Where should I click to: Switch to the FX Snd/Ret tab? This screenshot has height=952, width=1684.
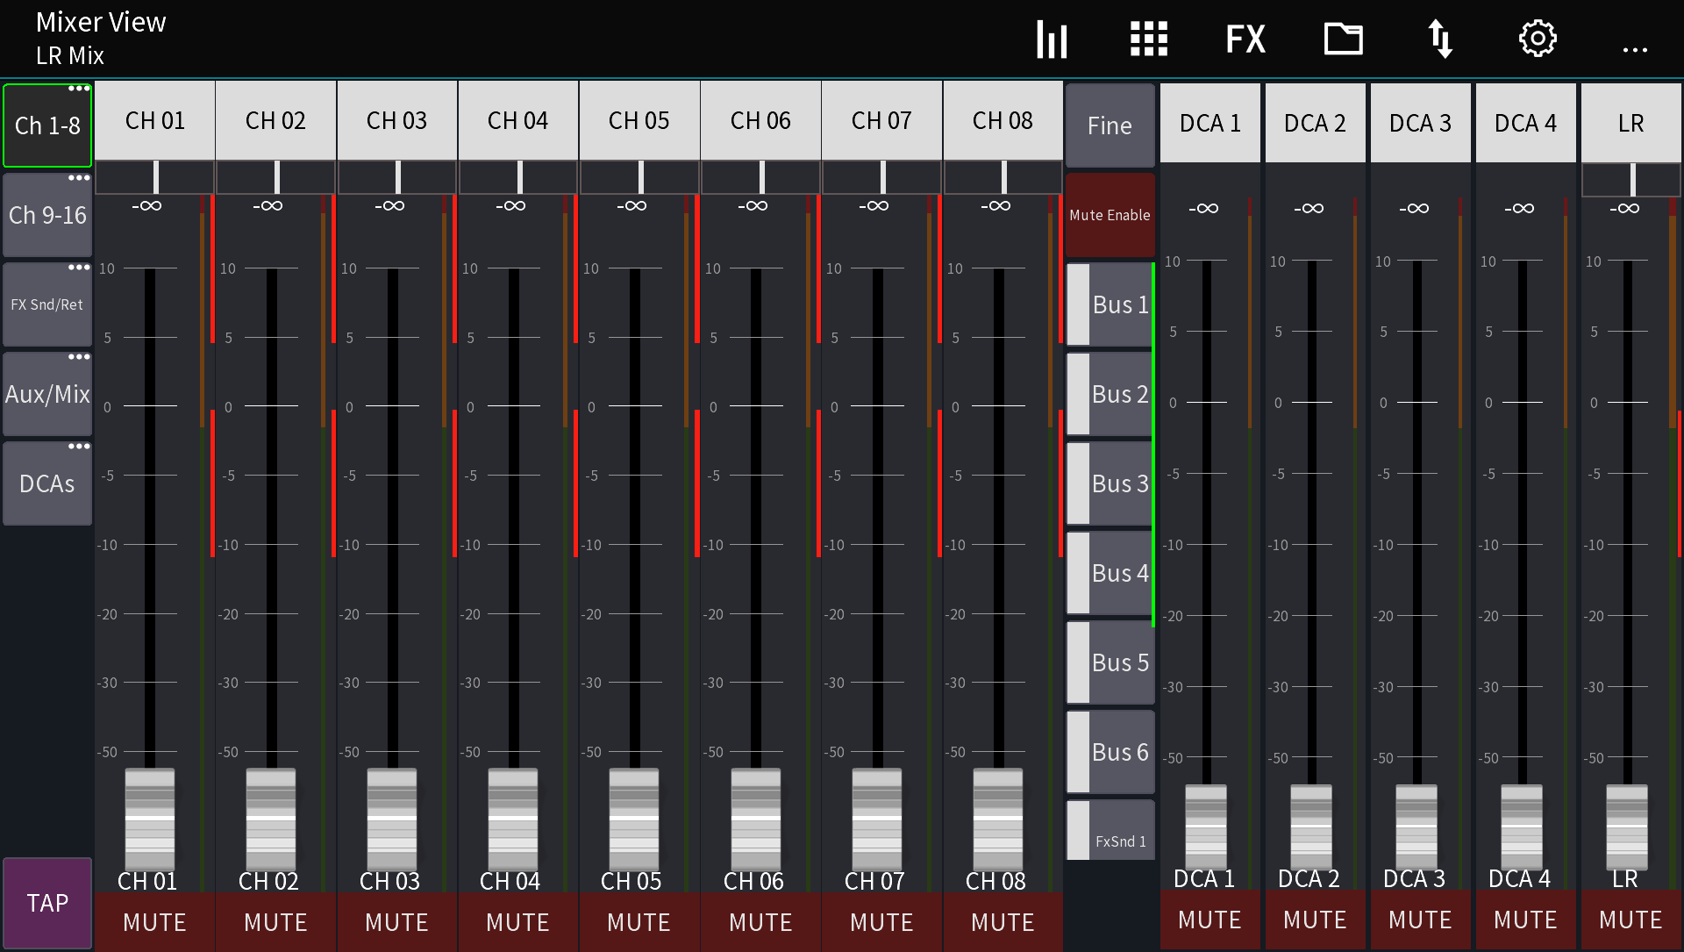46,304
